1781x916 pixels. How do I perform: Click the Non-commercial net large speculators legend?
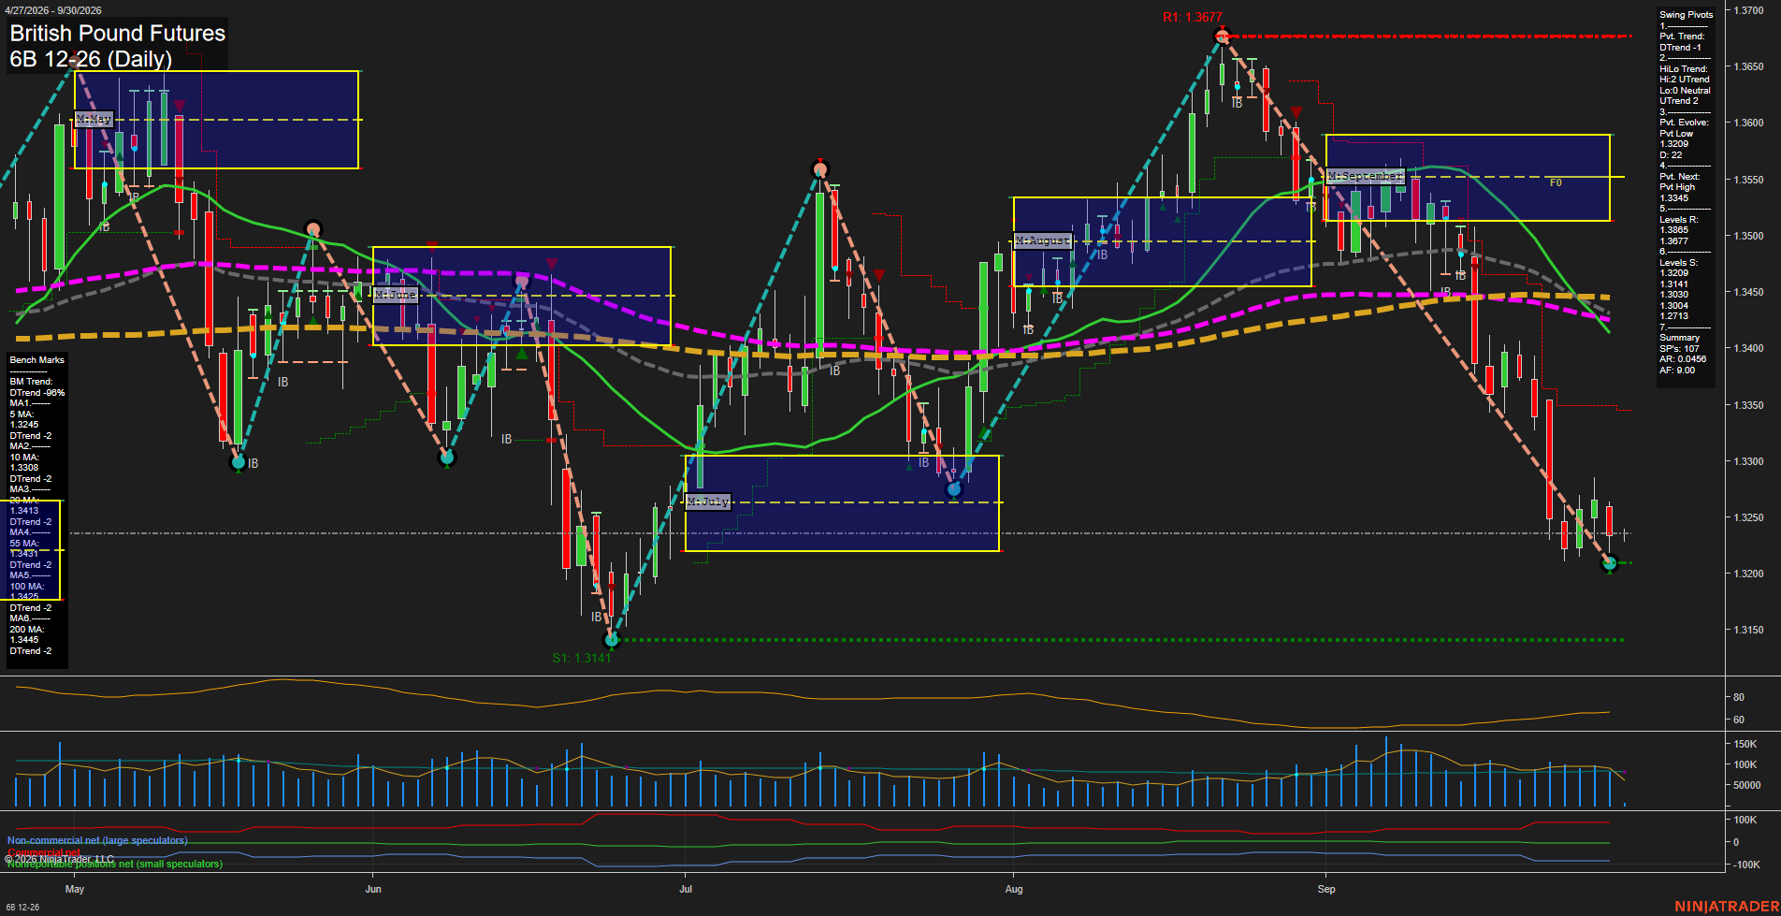[97, 840]
